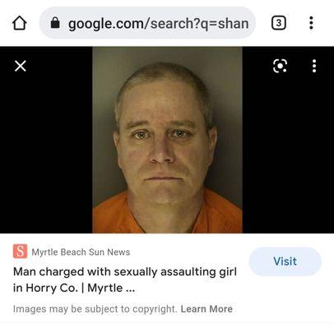Open the Learn More copyright link
The width and height of the screenshot is (334, 329).
[206, 309]
